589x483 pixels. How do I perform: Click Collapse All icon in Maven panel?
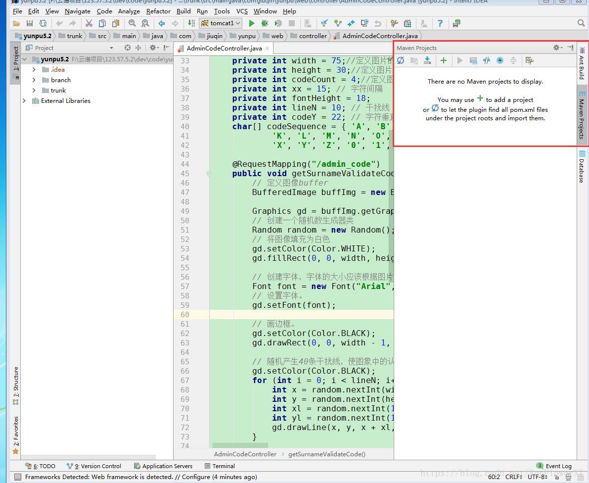513,60
